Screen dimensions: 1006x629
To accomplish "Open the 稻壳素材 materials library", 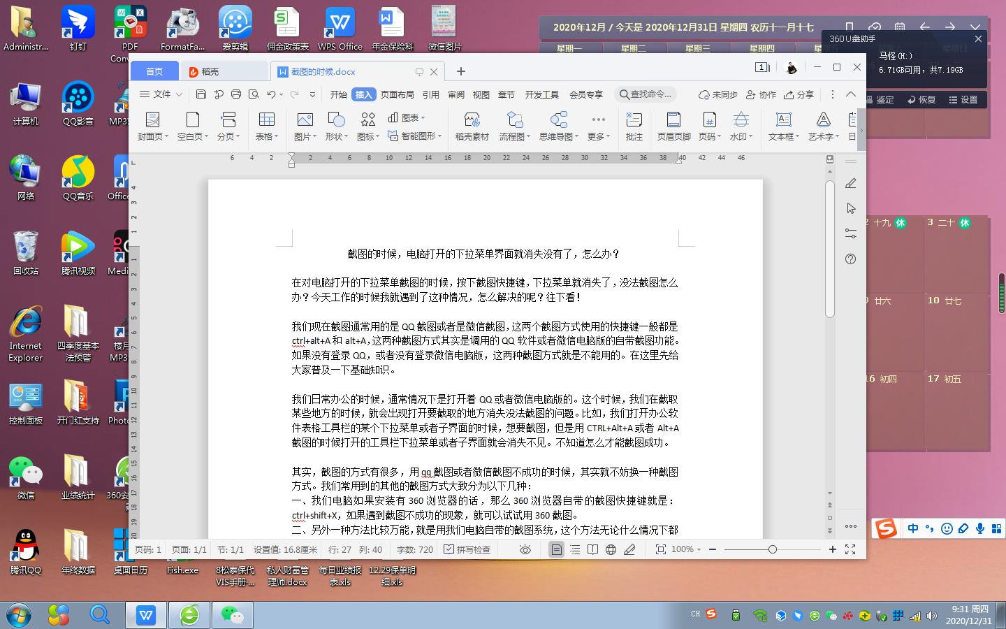I will click(x=471, y=126).
